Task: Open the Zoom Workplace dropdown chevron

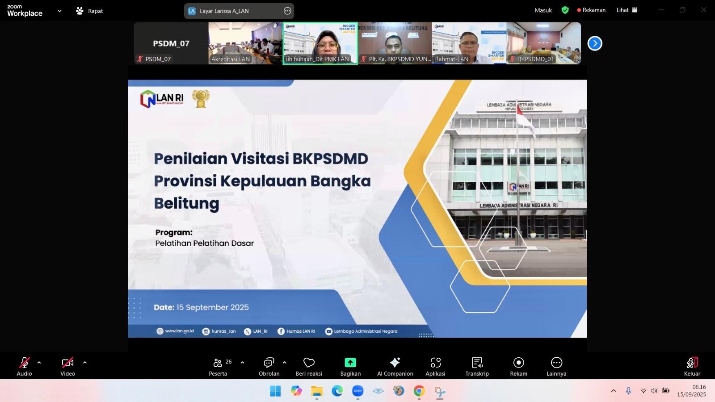Action: click(59, 11)
